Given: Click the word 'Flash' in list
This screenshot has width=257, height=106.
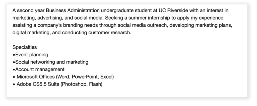Looking at the screenshot, I should pyautogui.click(x=95, y=84).
